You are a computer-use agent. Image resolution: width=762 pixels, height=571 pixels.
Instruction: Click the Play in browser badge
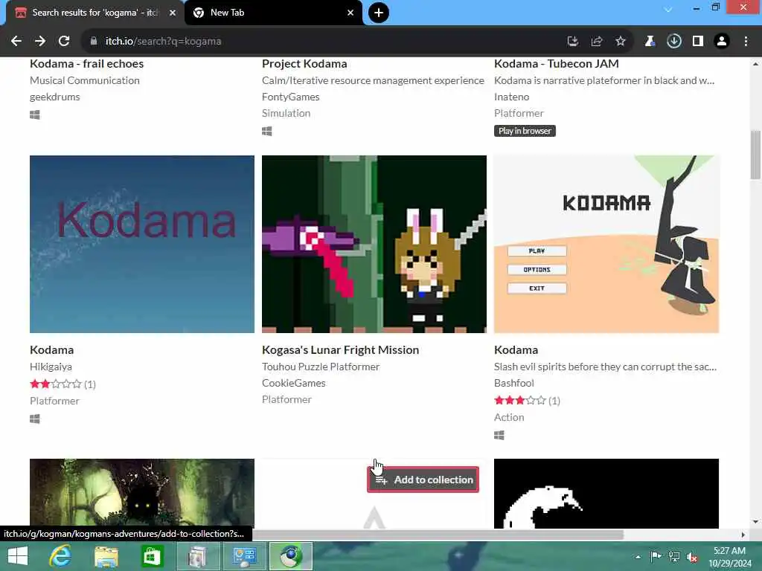coord(525,131)
